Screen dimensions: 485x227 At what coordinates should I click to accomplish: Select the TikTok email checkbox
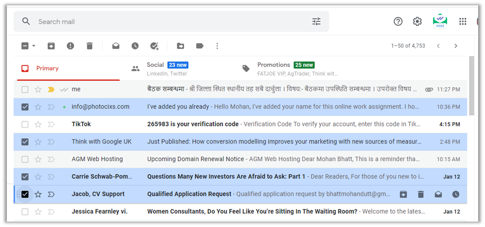25,125
